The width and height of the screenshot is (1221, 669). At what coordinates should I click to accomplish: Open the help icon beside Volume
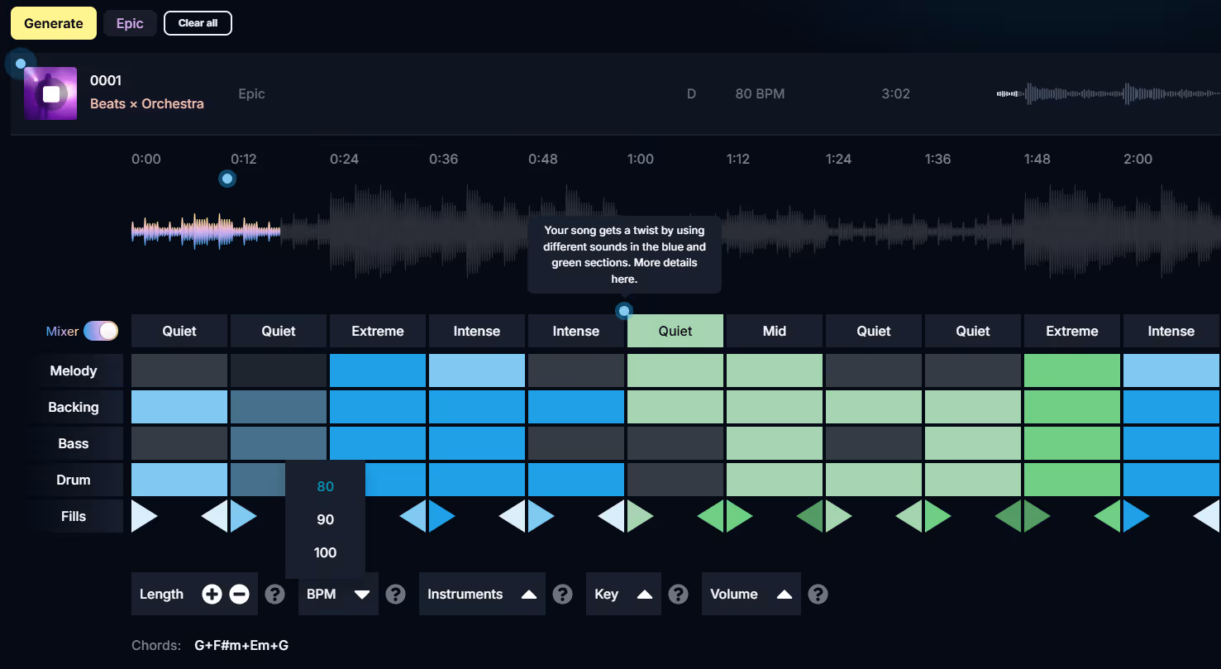click(x=818, y=594)
